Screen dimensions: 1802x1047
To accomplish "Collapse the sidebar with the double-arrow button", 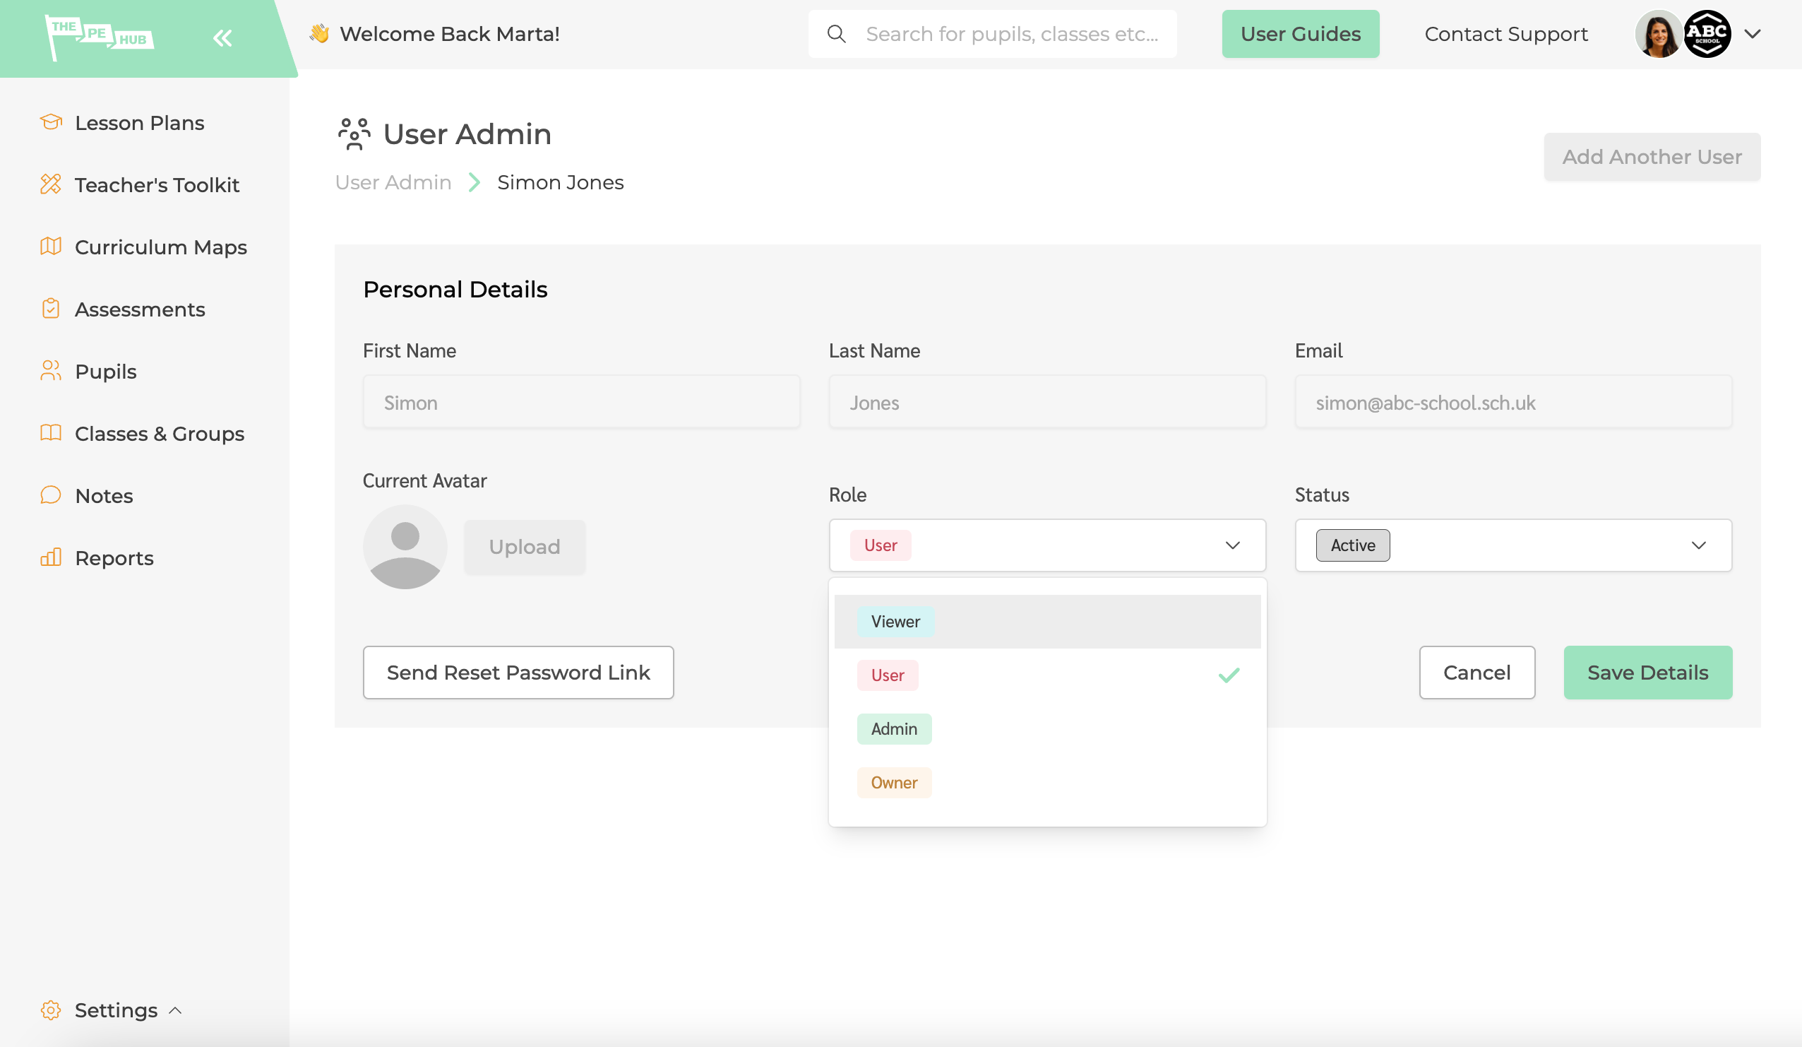I will pyautogui.click(x=222, y=38).
